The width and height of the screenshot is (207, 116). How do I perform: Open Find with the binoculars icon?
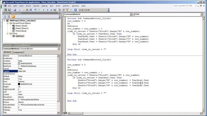(31, 10)
